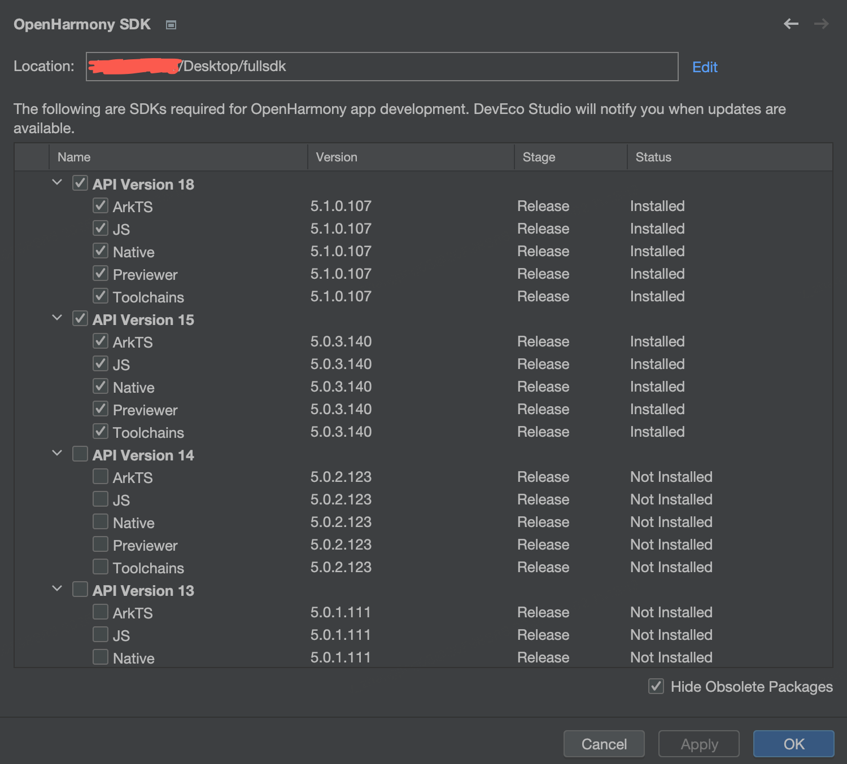
Task: Click the forward arrow icon
Action: pyautogui.click(x=822, y=24)
